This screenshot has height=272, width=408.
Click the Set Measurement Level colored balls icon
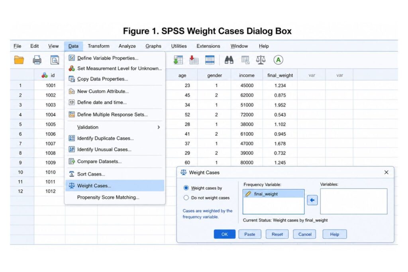72,68
